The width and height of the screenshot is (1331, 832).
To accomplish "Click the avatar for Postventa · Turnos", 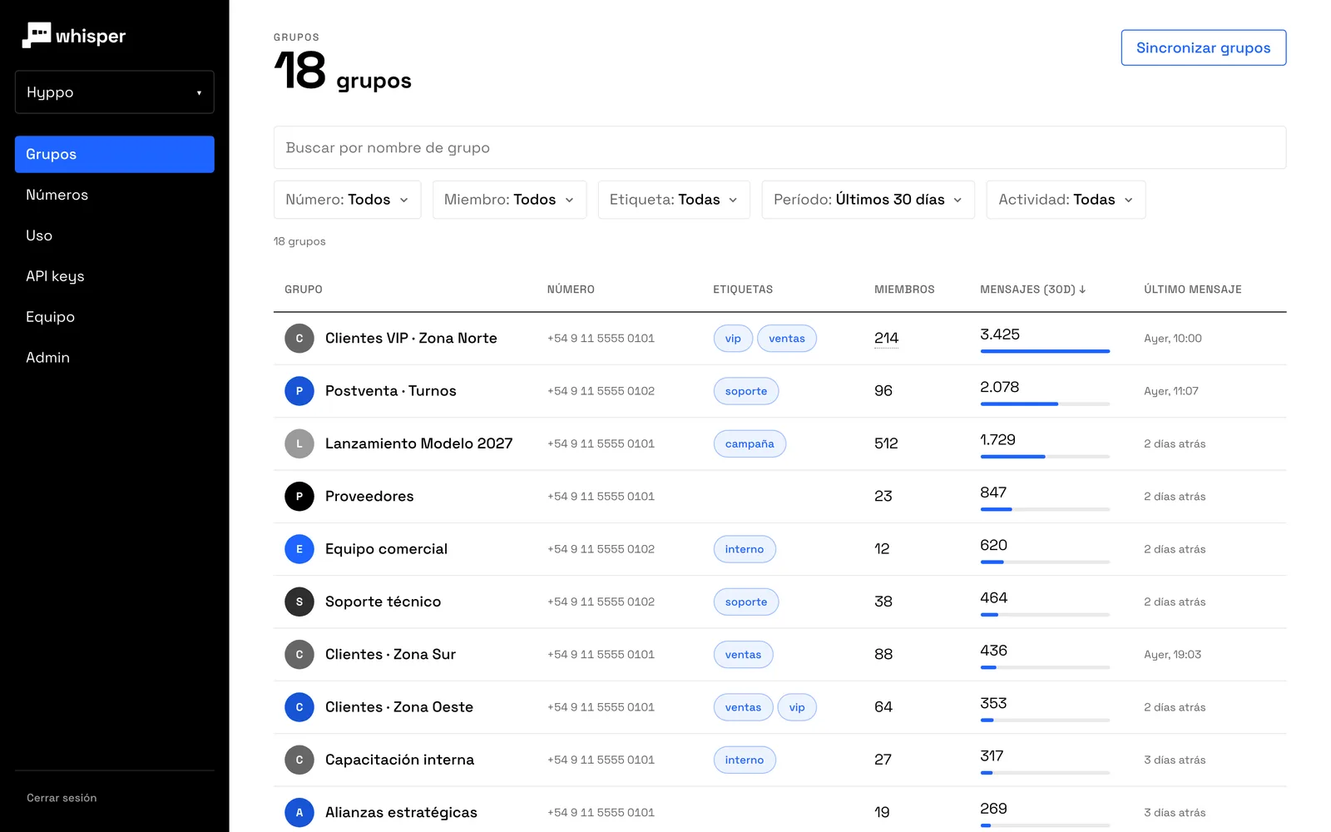I will [299, 391].
